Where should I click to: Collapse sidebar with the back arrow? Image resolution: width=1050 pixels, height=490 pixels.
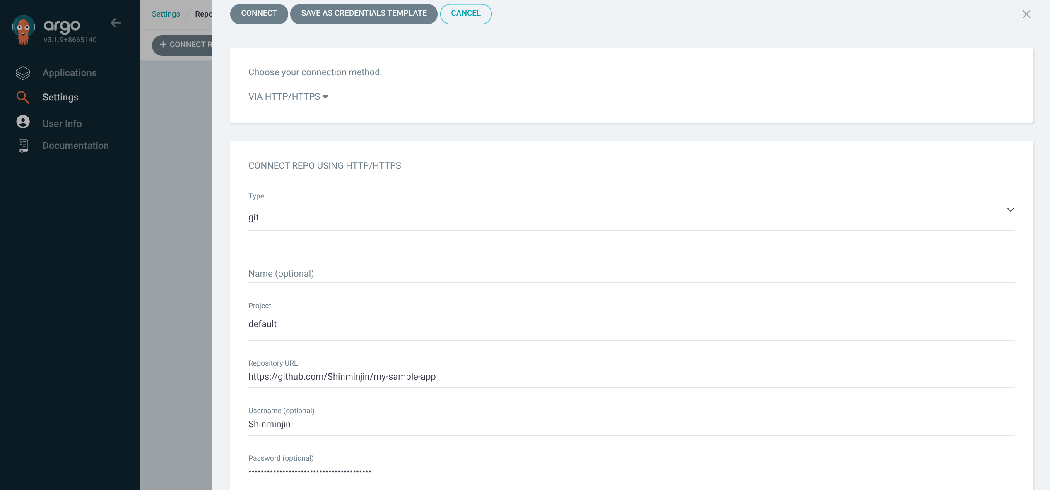click(x=116, y=23)
